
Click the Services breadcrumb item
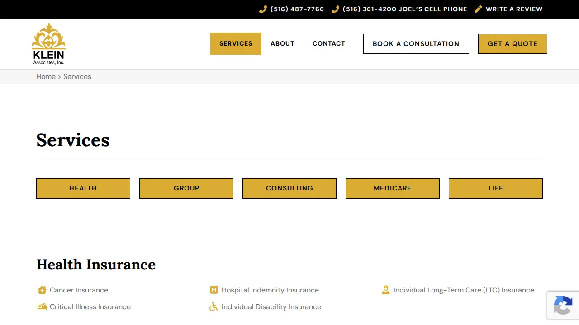[x=77, y=77]
